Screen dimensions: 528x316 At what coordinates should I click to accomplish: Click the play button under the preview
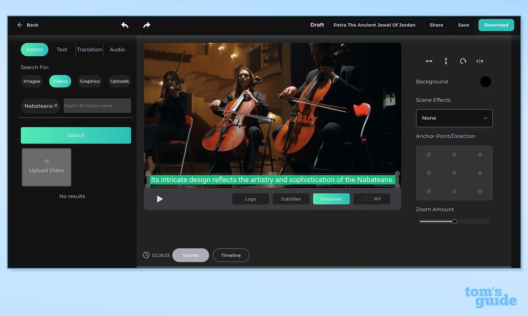tap(160, 198)
